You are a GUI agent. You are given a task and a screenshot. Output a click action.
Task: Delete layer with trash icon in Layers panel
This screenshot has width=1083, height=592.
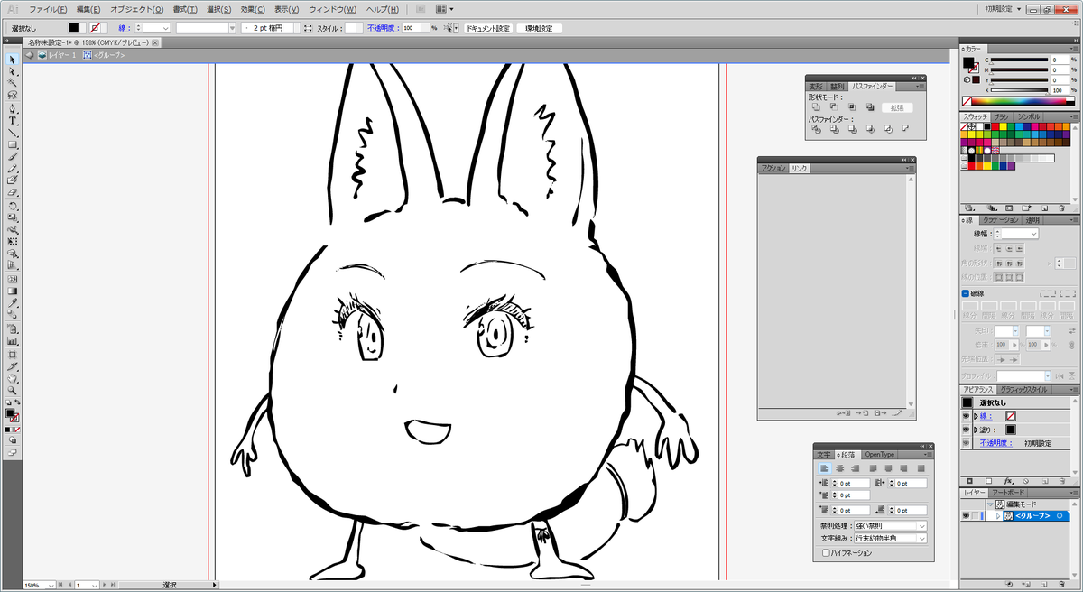pos(1061,584)
